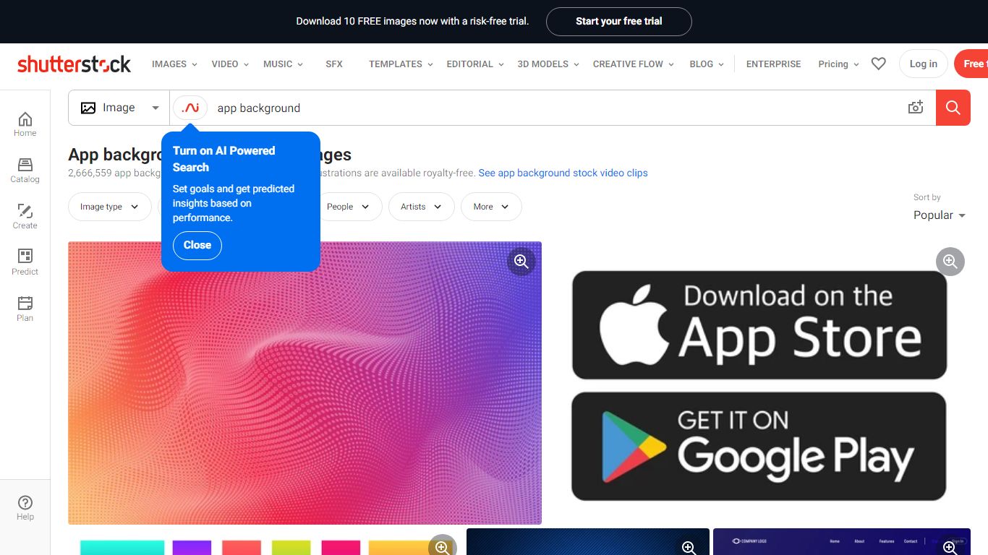Open the SFX menu item
Viewport: 988px width, 555px height.
pyautogui.click(x=334, y=64)
